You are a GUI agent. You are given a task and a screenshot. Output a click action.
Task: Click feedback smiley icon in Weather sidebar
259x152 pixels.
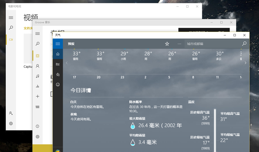point(58,85)
